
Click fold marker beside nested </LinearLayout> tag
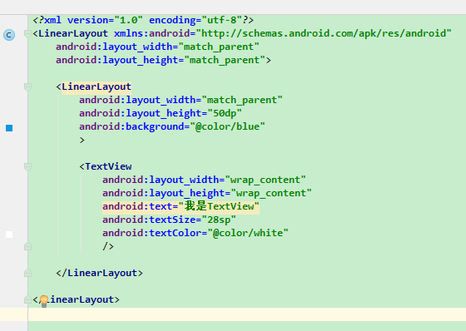click(27, 273)
